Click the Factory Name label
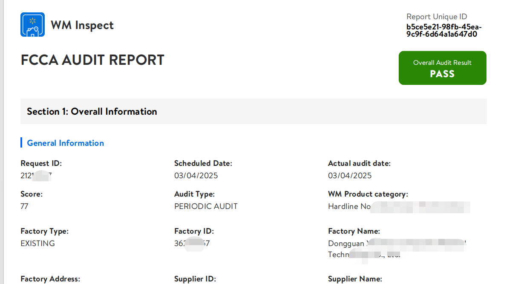Image resolution: width=518 pixels, height=284 pixels. coord(354,231)
